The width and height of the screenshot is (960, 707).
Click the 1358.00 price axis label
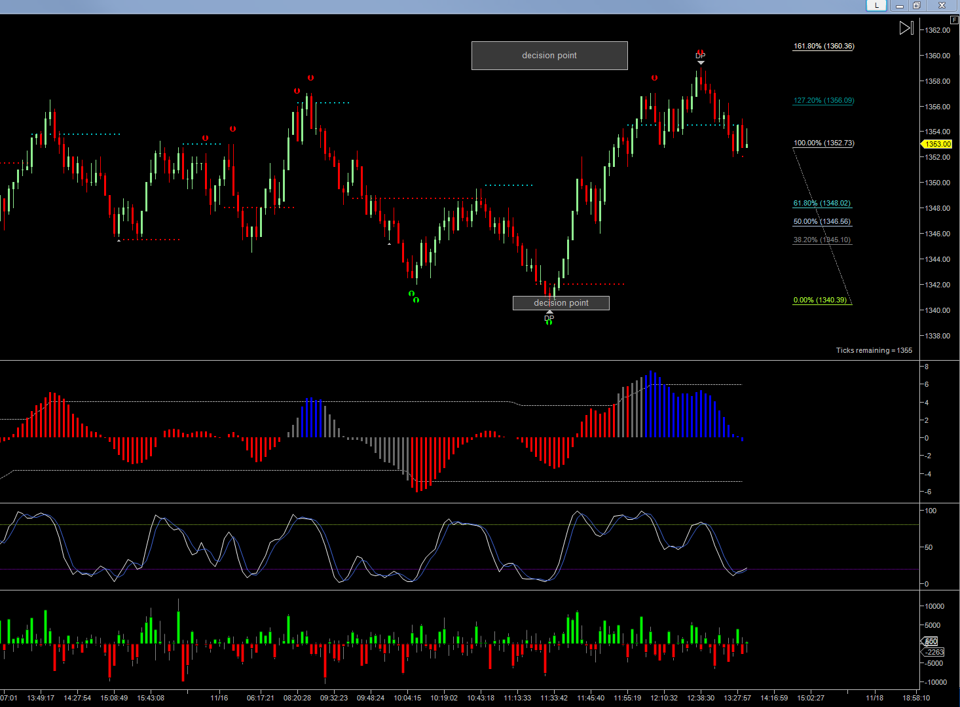click(938, 81)
